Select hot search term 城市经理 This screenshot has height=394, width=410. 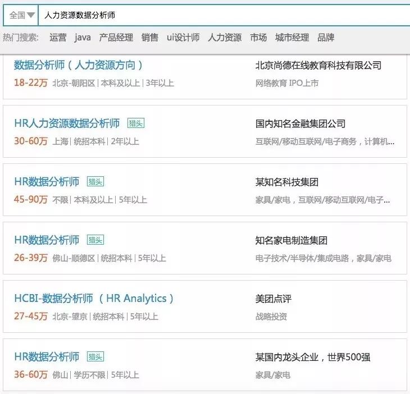point(292,38)
